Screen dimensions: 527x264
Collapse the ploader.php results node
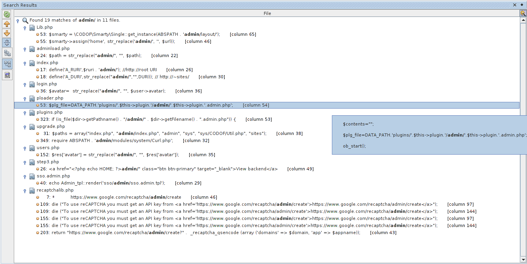(25, 98)
